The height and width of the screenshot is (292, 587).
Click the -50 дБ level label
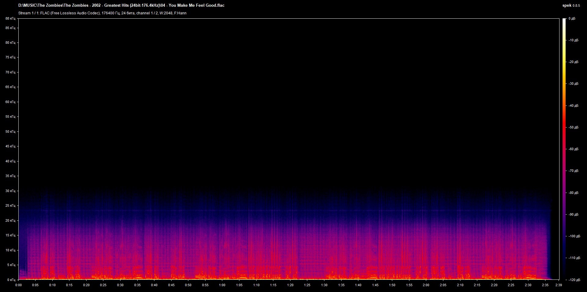tap(574, 127)
